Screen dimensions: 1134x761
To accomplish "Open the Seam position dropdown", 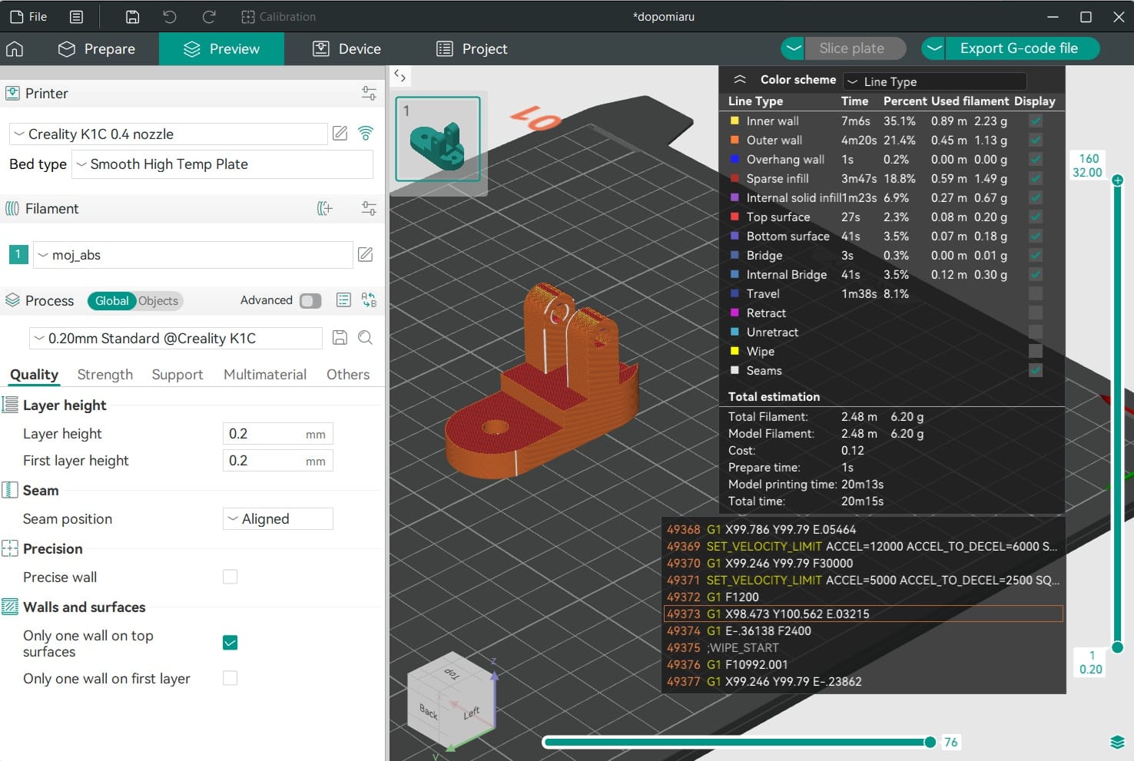I will coord(277,519).
